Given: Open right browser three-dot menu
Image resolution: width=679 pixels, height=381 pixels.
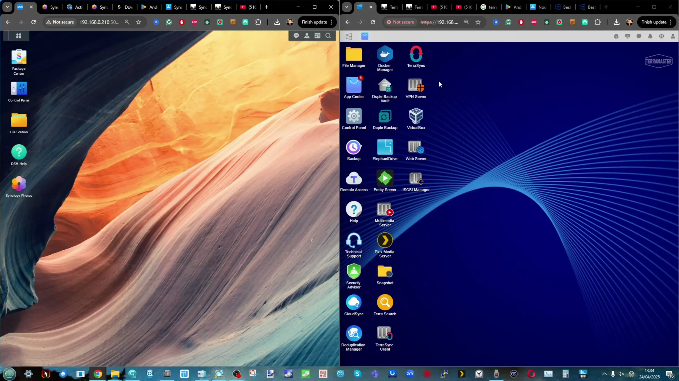Looking at the screenshot, I should [671, 22].
